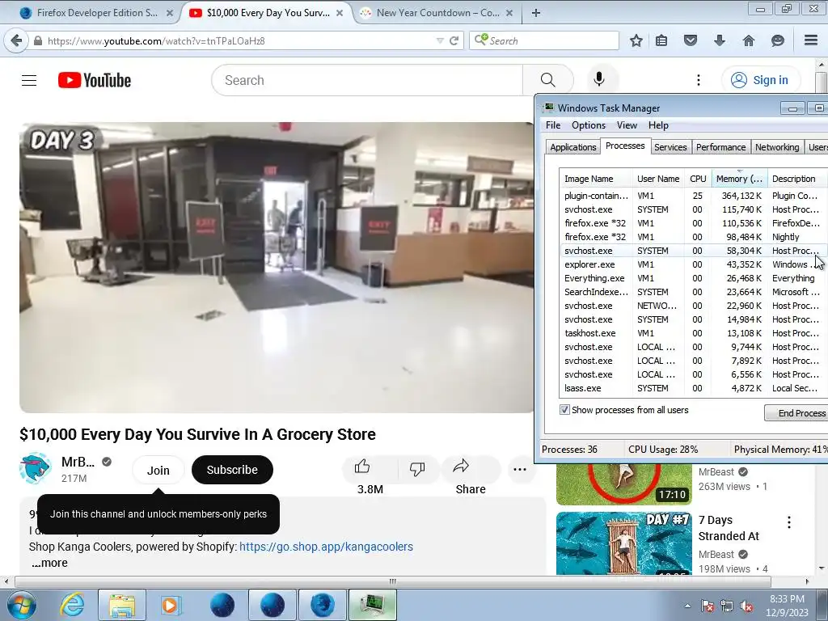Image resolution: width=828 pixels, height=621 pixels.
Task: Switch to Performance tab
Action: click(720, 147)
